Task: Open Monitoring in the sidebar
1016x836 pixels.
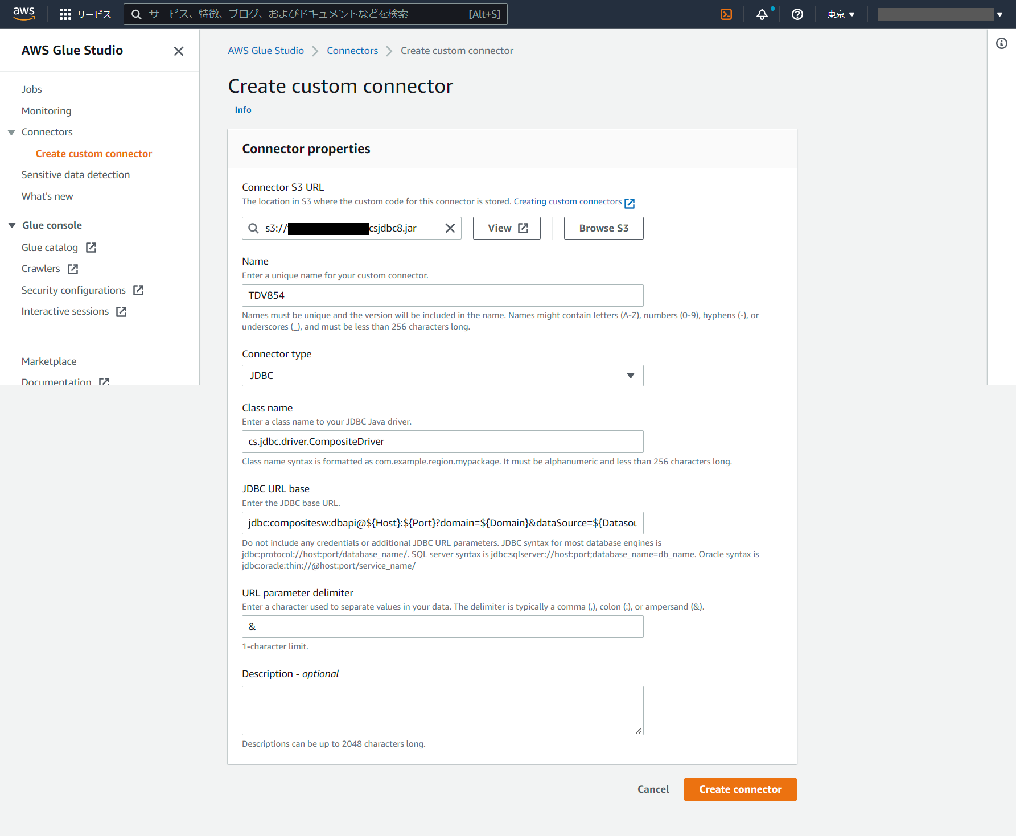Action: pos(47,111)
